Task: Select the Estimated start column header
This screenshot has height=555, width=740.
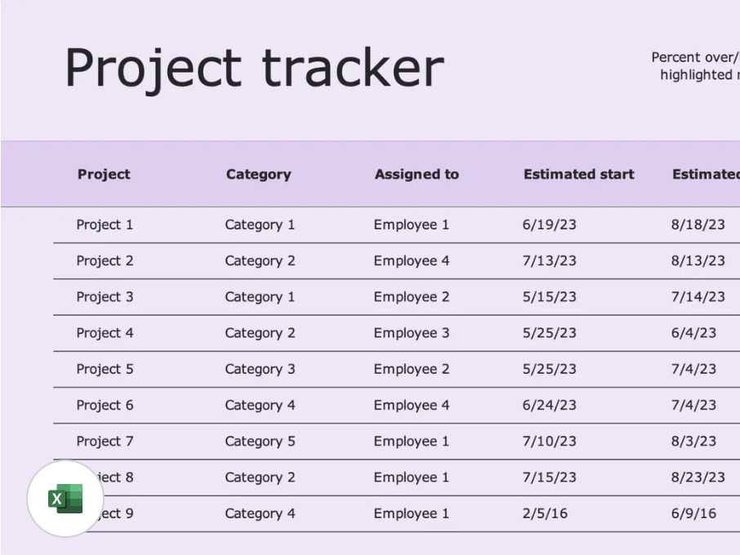Action: [x=578, y=174]
